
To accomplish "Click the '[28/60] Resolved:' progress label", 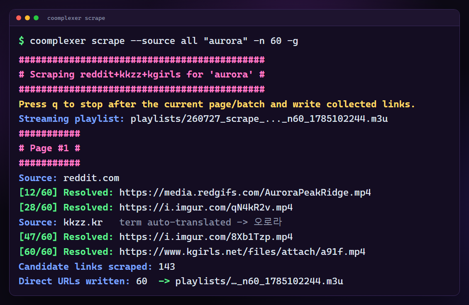I will click(66, 207).
